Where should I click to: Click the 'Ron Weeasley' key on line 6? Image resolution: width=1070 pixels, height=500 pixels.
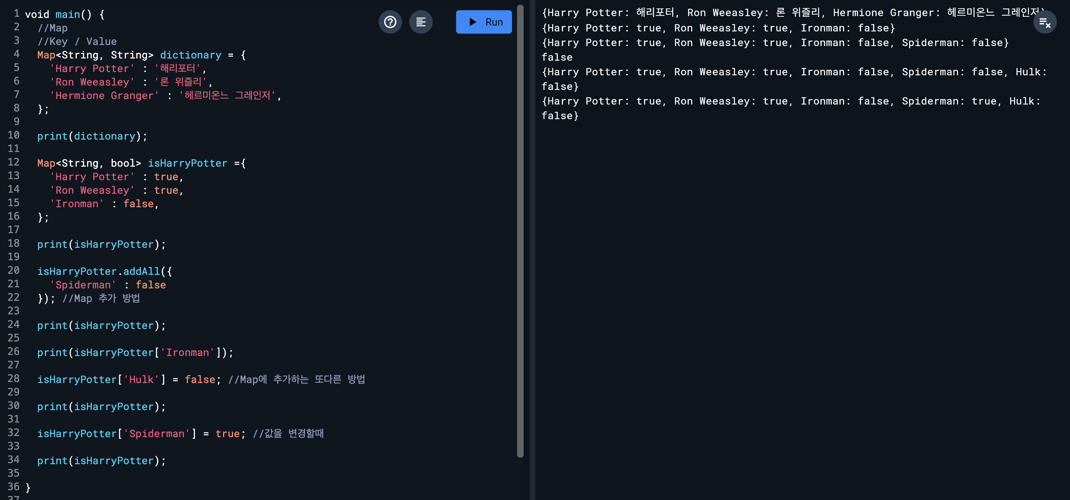(92, 82)
